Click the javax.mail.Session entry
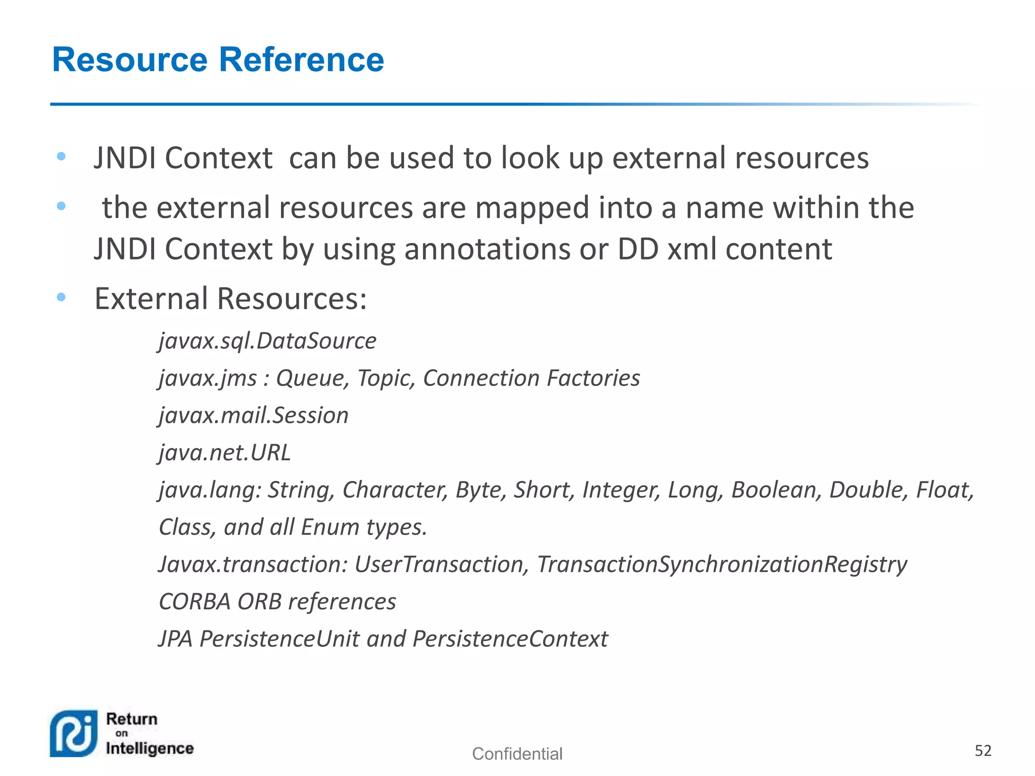 [253, 415]
